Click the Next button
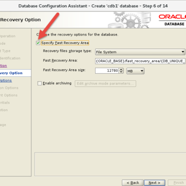 (x=154, y=183)
